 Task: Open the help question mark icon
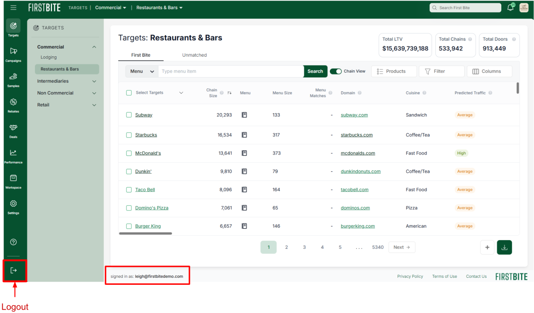click(x=13, y=242)
